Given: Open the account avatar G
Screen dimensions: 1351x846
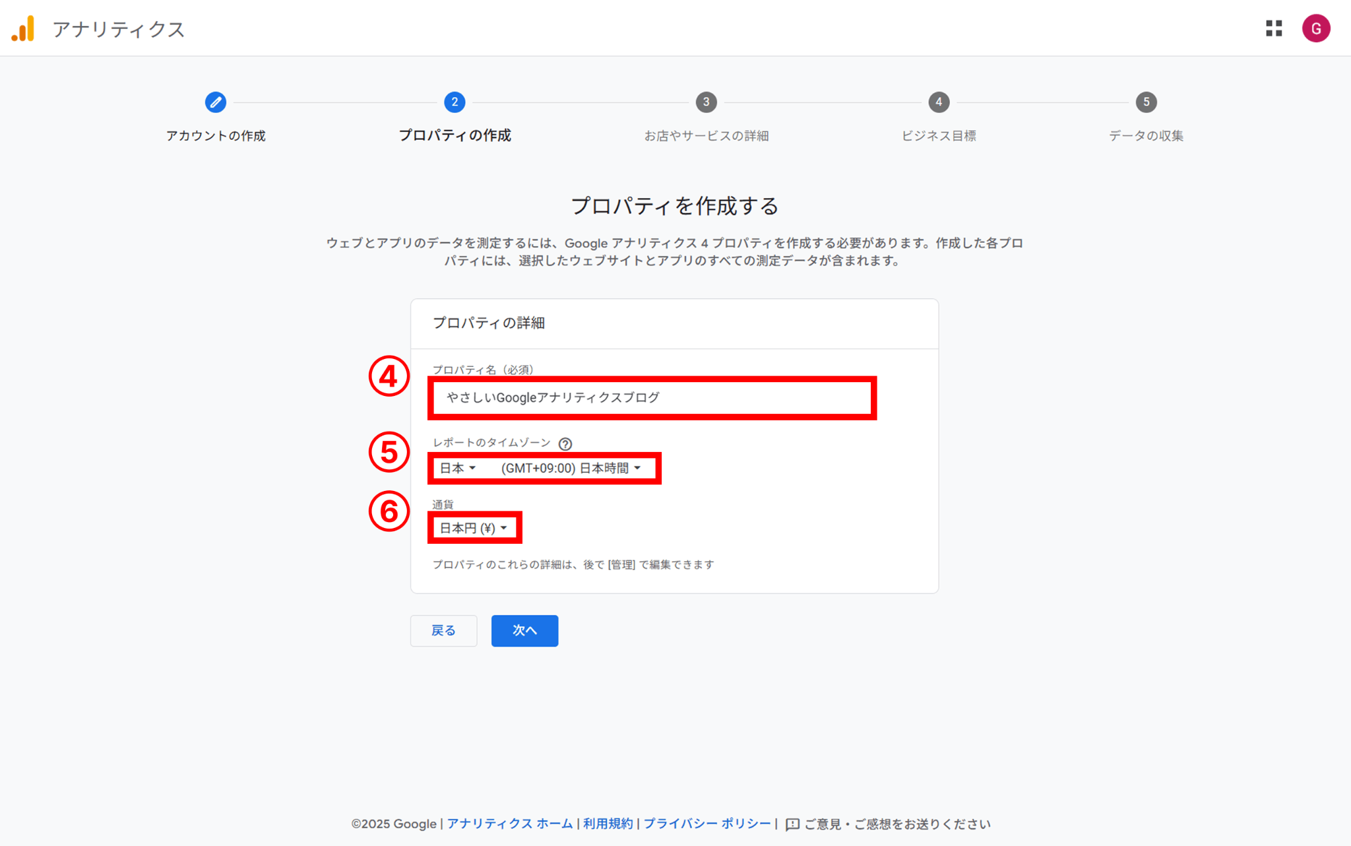Looking at the screenshot, I should pos(1315,28).
